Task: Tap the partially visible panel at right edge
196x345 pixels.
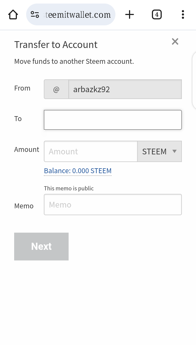Action: [x=194, y=80]
